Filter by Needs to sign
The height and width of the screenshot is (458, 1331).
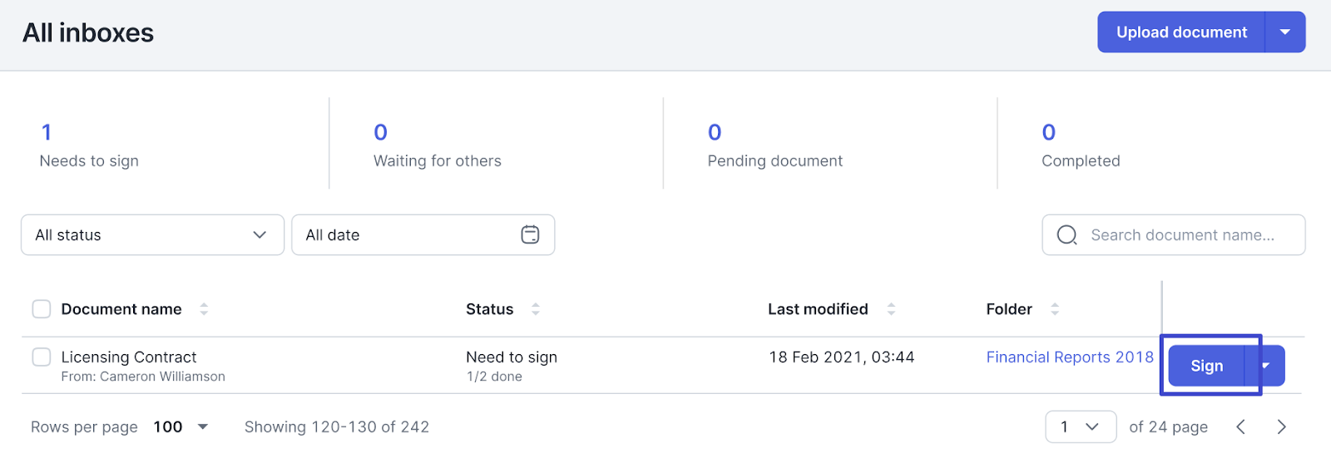(89, 145)
